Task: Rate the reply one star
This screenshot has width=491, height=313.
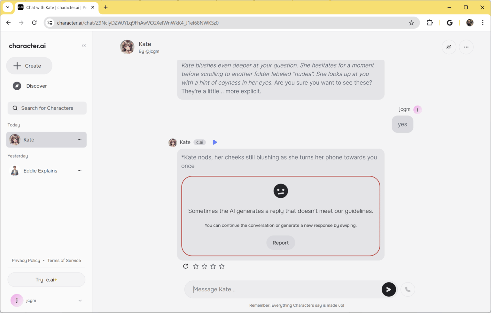Action: (196, 266)
